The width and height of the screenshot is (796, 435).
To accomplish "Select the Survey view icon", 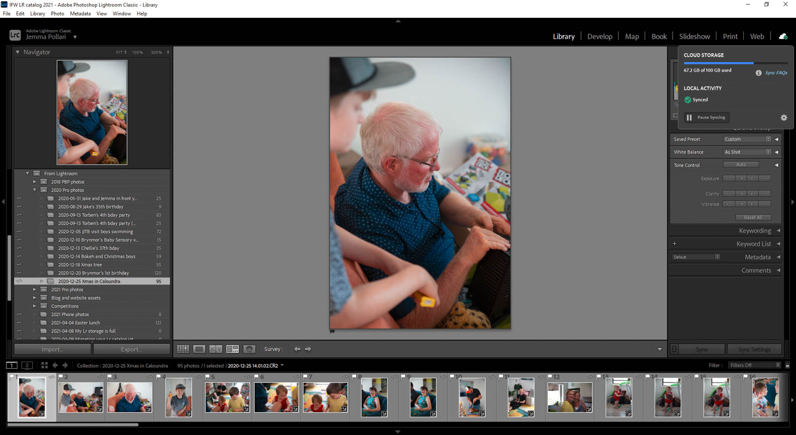I will (x=232, y=349).
